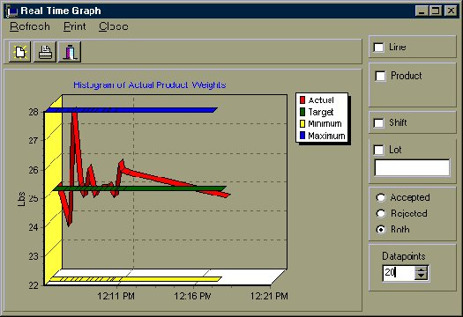Click the Actual legend label
The height and width of the screenshot is (317, 463).
pos(321,100)
